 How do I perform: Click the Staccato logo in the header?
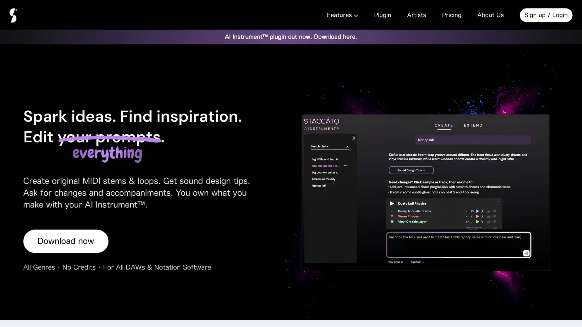click(13, 15)
